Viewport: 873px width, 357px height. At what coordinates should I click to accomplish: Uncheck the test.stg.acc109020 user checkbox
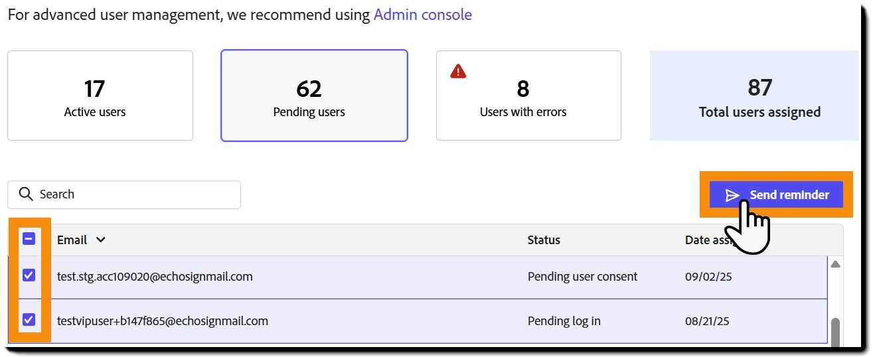click(29, 275)
